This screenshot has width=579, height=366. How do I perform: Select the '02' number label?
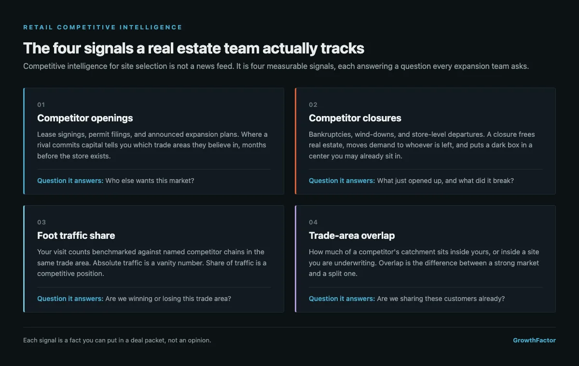313,105
